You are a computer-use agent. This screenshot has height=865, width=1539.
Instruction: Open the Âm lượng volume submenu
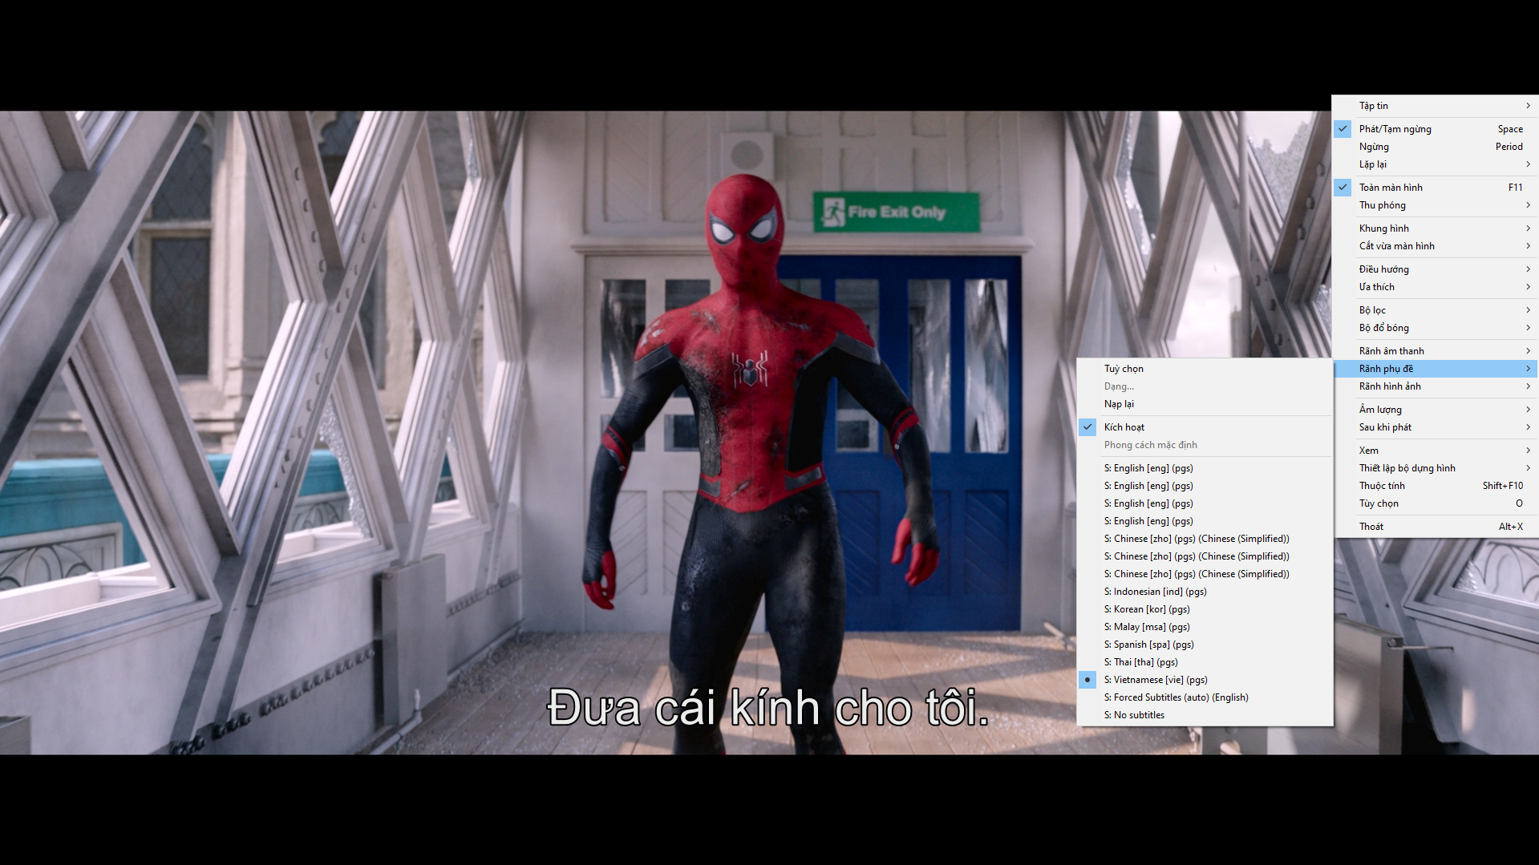click(x=1436, y=410)
